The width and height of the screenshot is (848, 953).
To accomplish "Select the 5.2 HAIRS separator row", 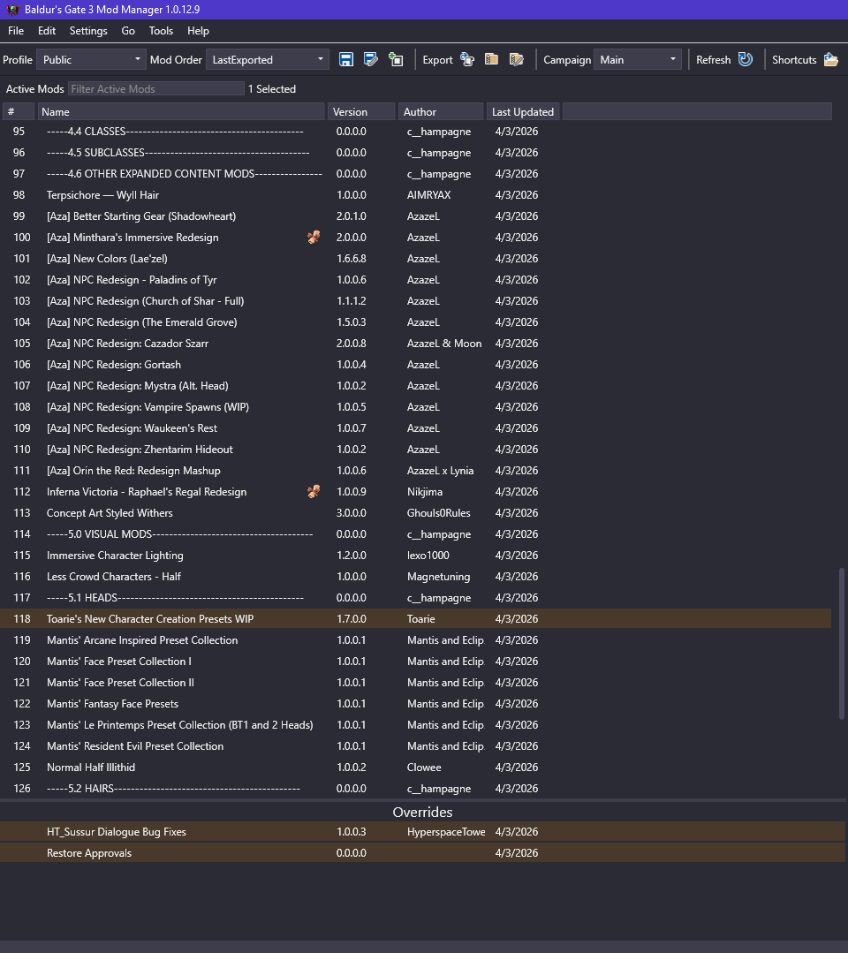I will coord(416,789).
